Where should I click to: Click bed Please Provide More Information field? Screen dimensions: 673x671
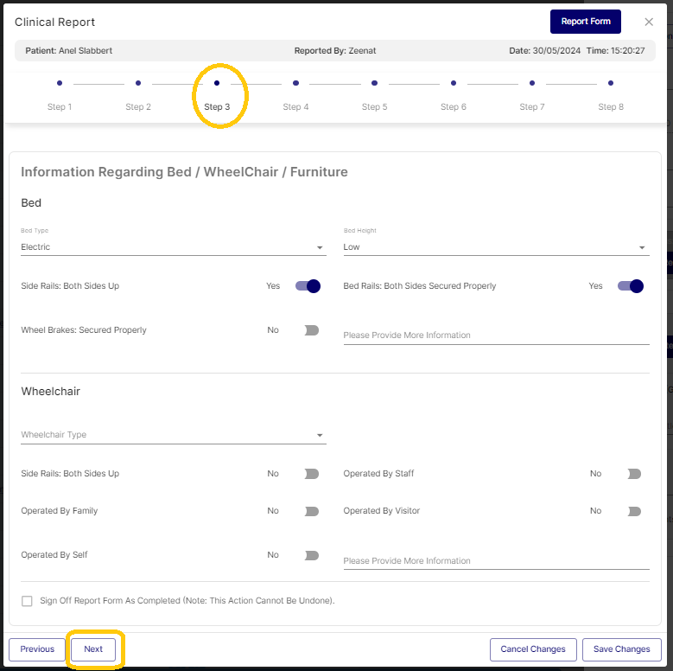click(495, 335)
